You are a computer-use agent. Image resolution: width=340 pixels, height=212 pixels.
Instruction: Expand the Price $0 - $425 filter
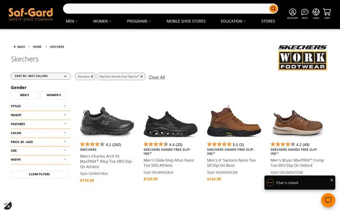point(41,142)
